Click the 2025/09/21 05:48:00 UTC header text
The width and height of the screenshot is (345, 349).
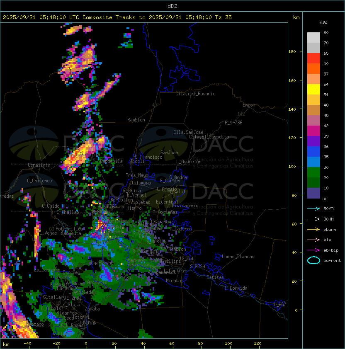pyautogui.click(x=41, y=17)
